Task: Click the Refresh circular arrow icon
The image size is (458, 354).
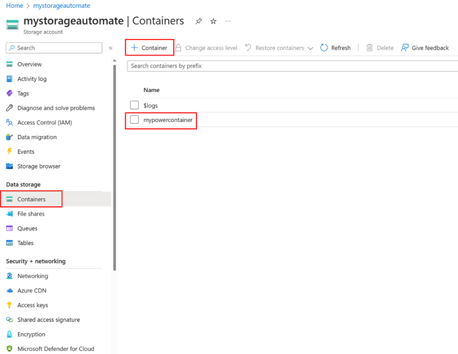Action: click(324, 48)
